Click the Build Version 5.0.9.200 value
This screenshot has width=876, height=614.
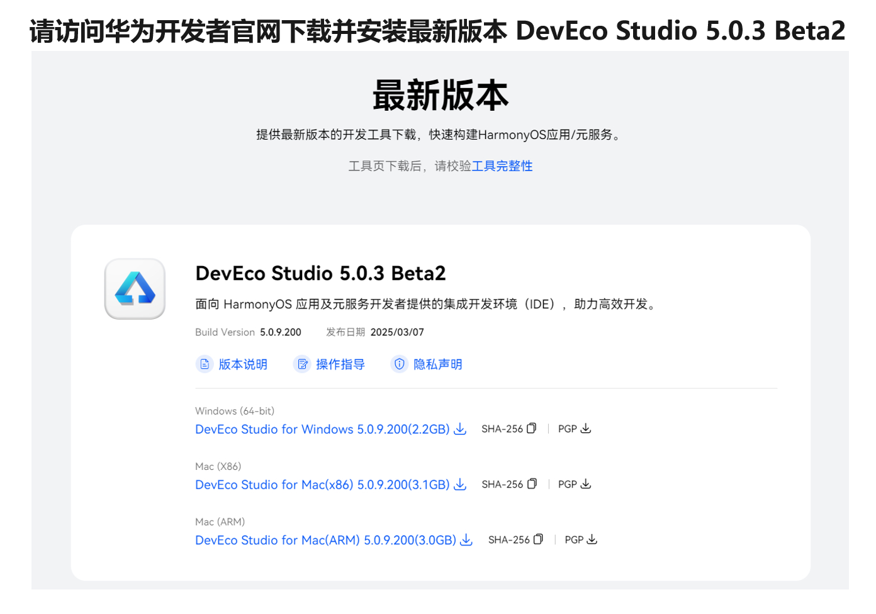281,332
